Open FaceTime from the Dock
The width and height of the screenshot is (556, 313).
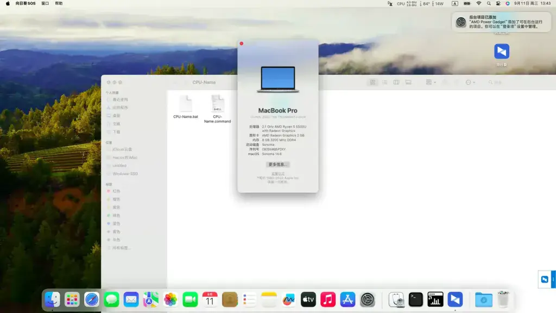pos(190,299)
